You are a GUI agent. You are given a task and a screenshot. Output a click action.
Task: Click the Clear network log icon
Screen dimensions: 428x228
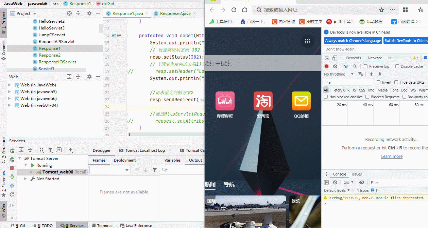pyautogui.click(x=335, y=66)
